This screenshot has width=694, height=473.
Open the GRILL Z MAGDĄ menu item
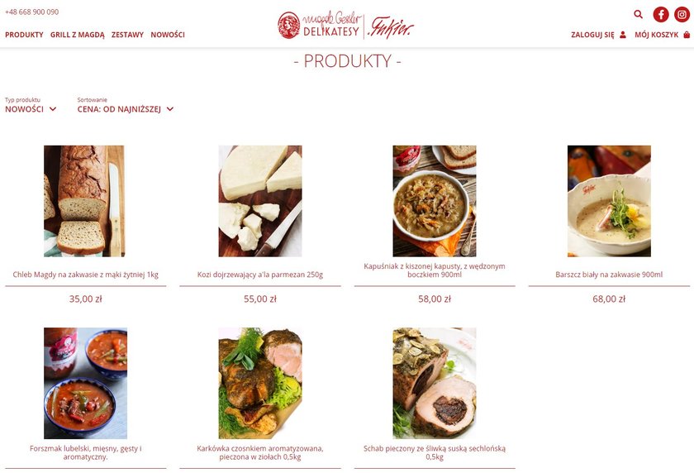[78, 35]
